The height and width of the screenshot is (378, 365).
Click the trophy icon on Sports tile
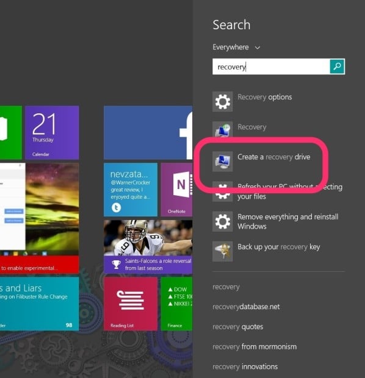tap(116, 265)
